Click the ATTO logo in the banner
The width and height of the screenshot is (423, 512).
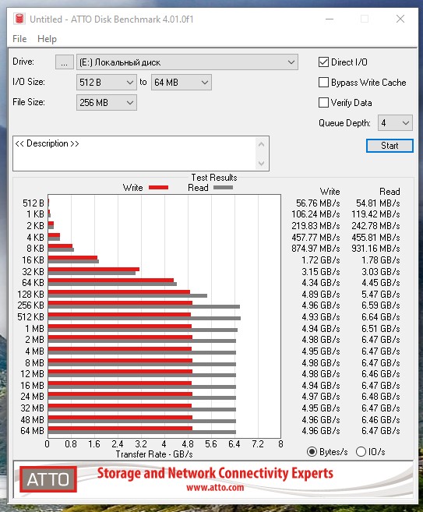[48, 479]
